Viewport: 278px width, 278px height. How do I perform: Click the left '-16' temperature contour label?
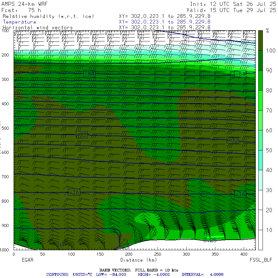[74, 192]
